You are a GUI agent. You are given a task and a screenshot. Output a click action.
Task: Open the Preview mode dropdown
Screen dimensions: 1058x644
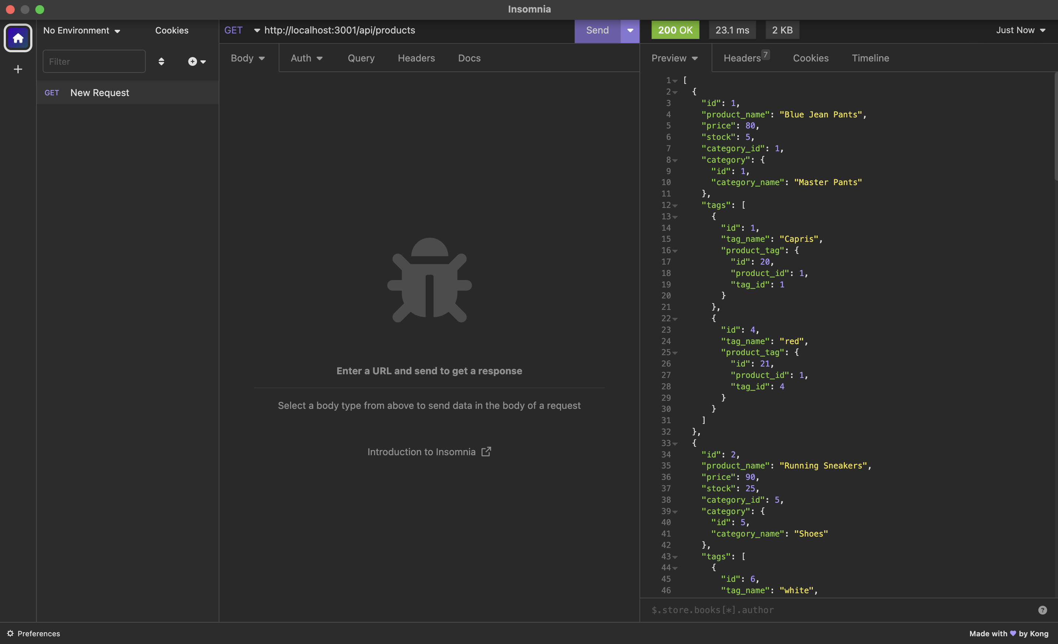click(x=674, y=58)
